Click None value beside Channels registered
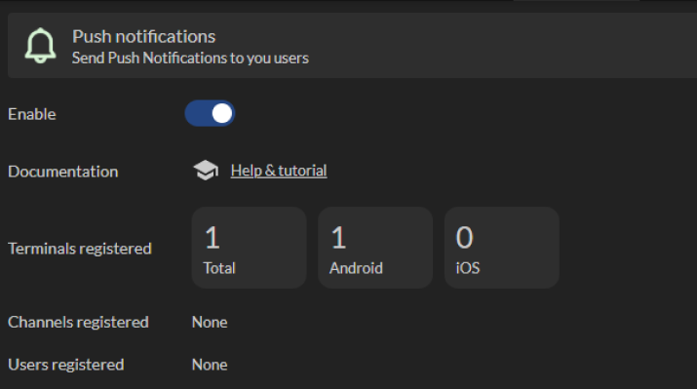Image resolution: width=697 pixels, height=389 pixels. point(210,323)
